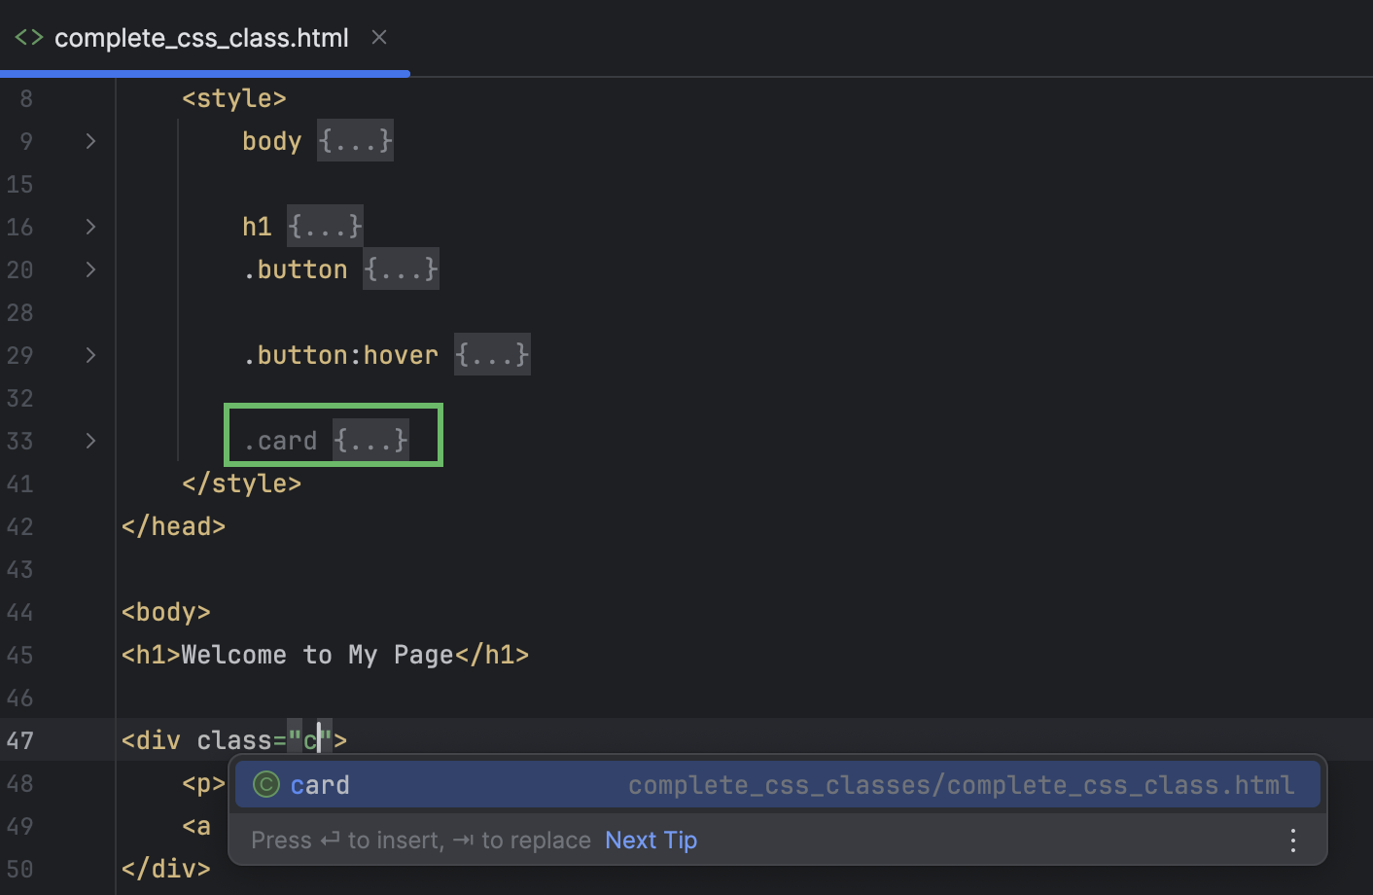
Task: Open completion popup more options menu
Action: point(1292,840)
